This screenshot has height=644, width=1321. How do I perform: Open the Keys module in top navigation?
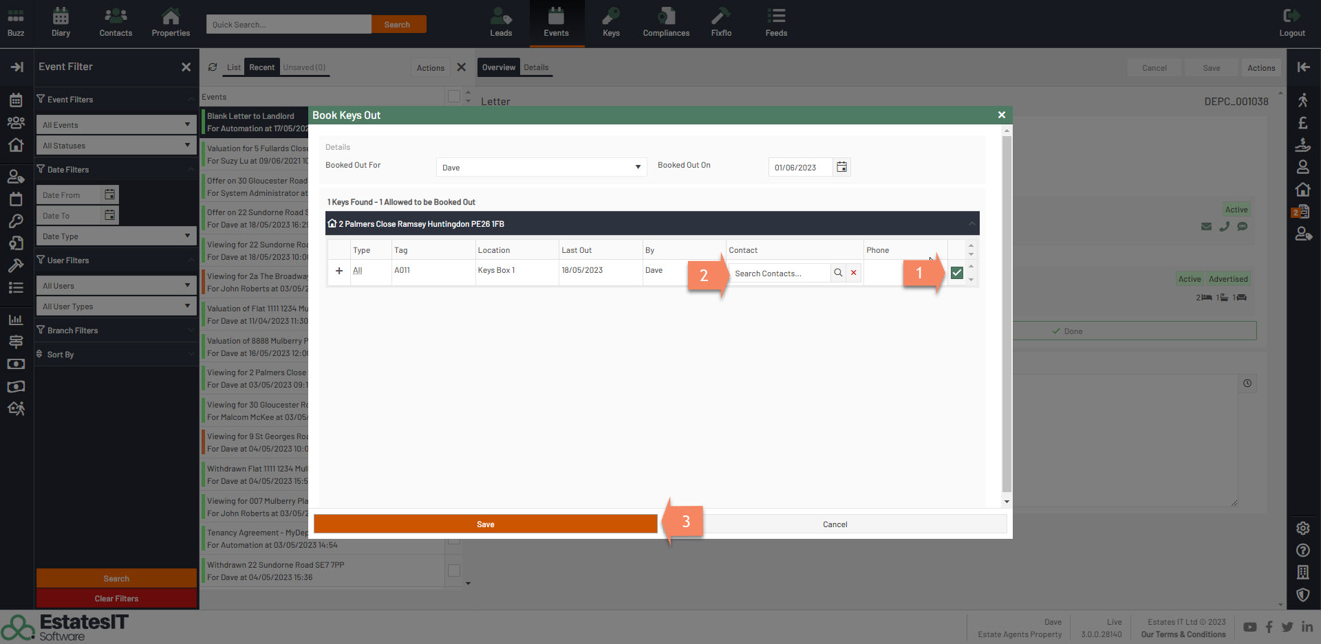[610, 23]
